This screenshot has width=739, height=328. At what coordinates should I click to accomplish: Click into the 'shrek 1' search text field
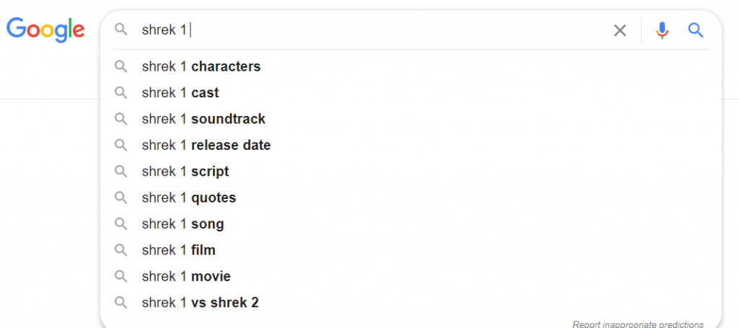coord(372,30)
